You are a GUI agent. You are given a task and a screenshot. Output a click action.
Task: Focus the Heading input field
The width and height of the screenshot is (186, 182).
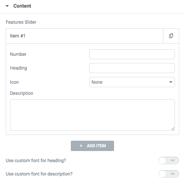click(132, 68)
